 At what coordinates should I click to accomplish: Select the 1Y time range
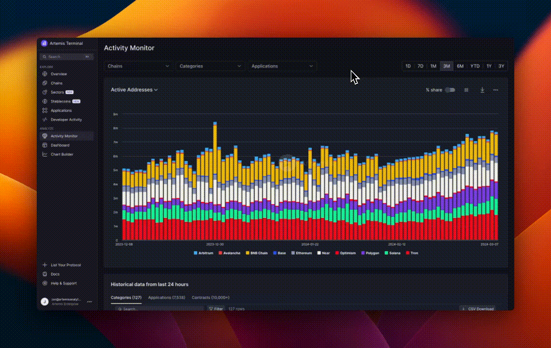489,66
